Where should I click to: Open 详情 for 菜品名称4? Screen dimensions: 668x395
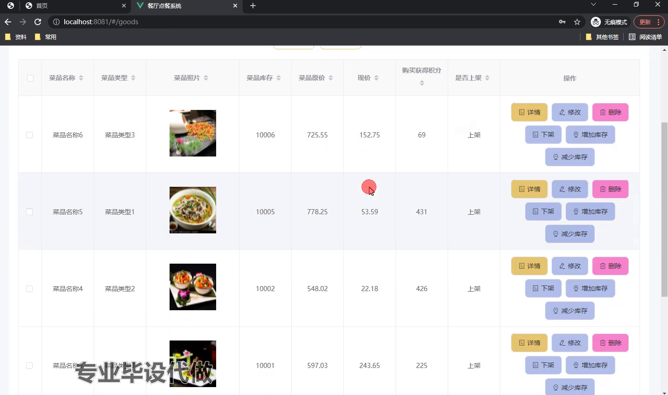[x=529, y=266]
